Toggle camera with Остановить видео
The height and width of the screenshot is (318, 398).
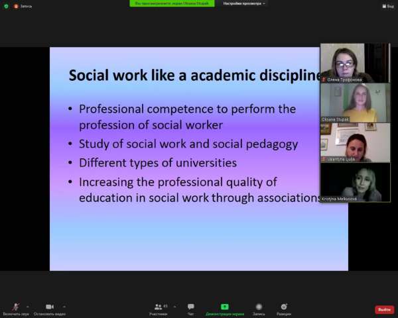click(48, 309)
